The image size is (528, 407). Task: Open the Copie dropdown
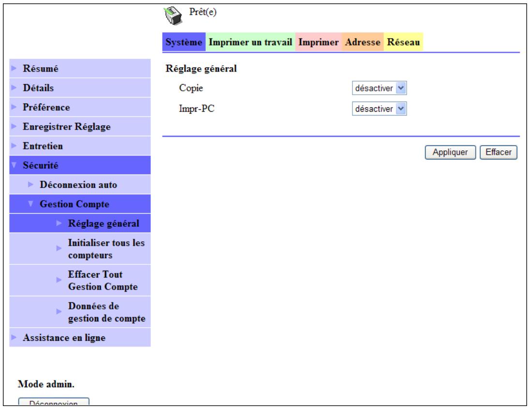(x=379, y=88)
